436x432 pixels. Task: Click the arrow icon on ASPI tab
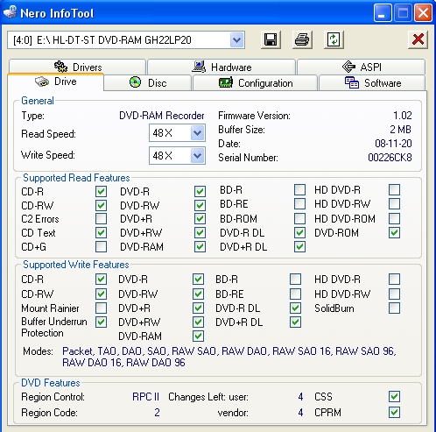pyautogui.click(x=348, y=67)
